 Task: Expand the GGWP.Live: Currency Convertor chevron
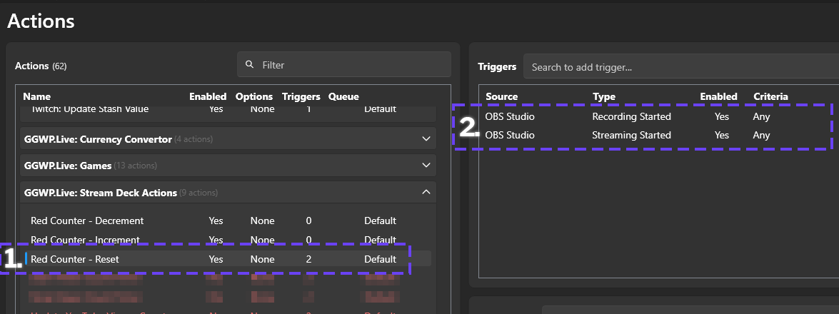click(426, 138)
